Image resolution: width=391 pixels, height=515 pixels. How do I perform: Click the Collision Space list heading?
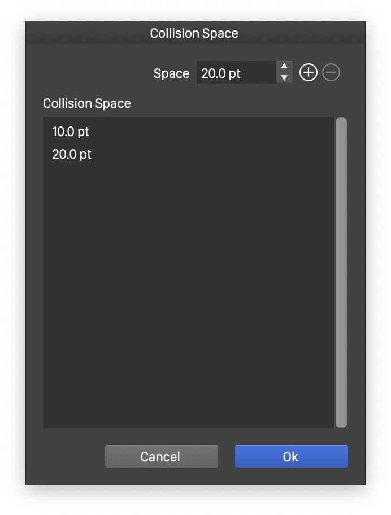coord(87,103)
